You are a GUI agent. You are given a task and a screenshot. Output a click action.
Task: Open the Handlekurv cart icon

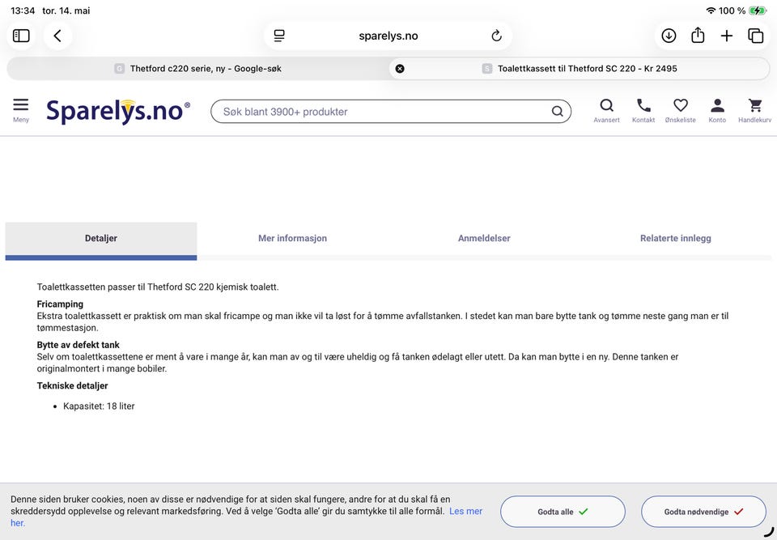click(754, 111)
